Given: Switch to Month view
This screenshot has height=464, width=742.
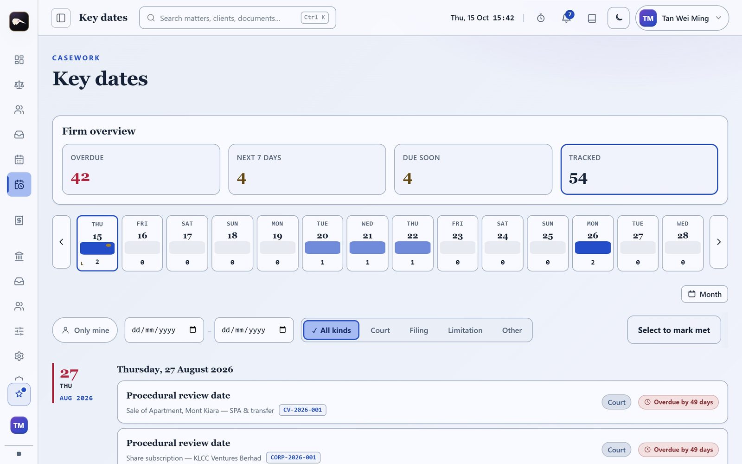Looking at the screenshot, I should pyautogui.click(x=704, y=294).
